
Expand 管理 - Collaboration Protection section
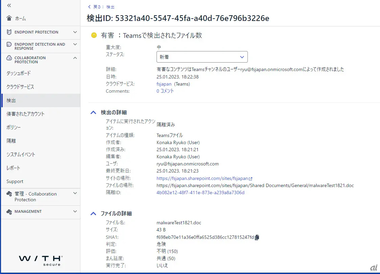[75, 193]
